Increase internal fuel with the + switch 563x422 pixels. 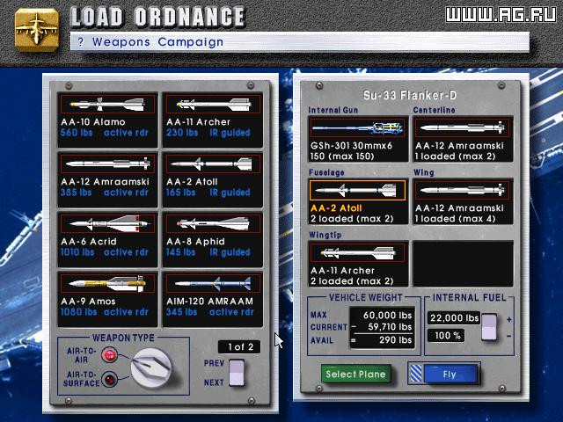coord(489,320)
